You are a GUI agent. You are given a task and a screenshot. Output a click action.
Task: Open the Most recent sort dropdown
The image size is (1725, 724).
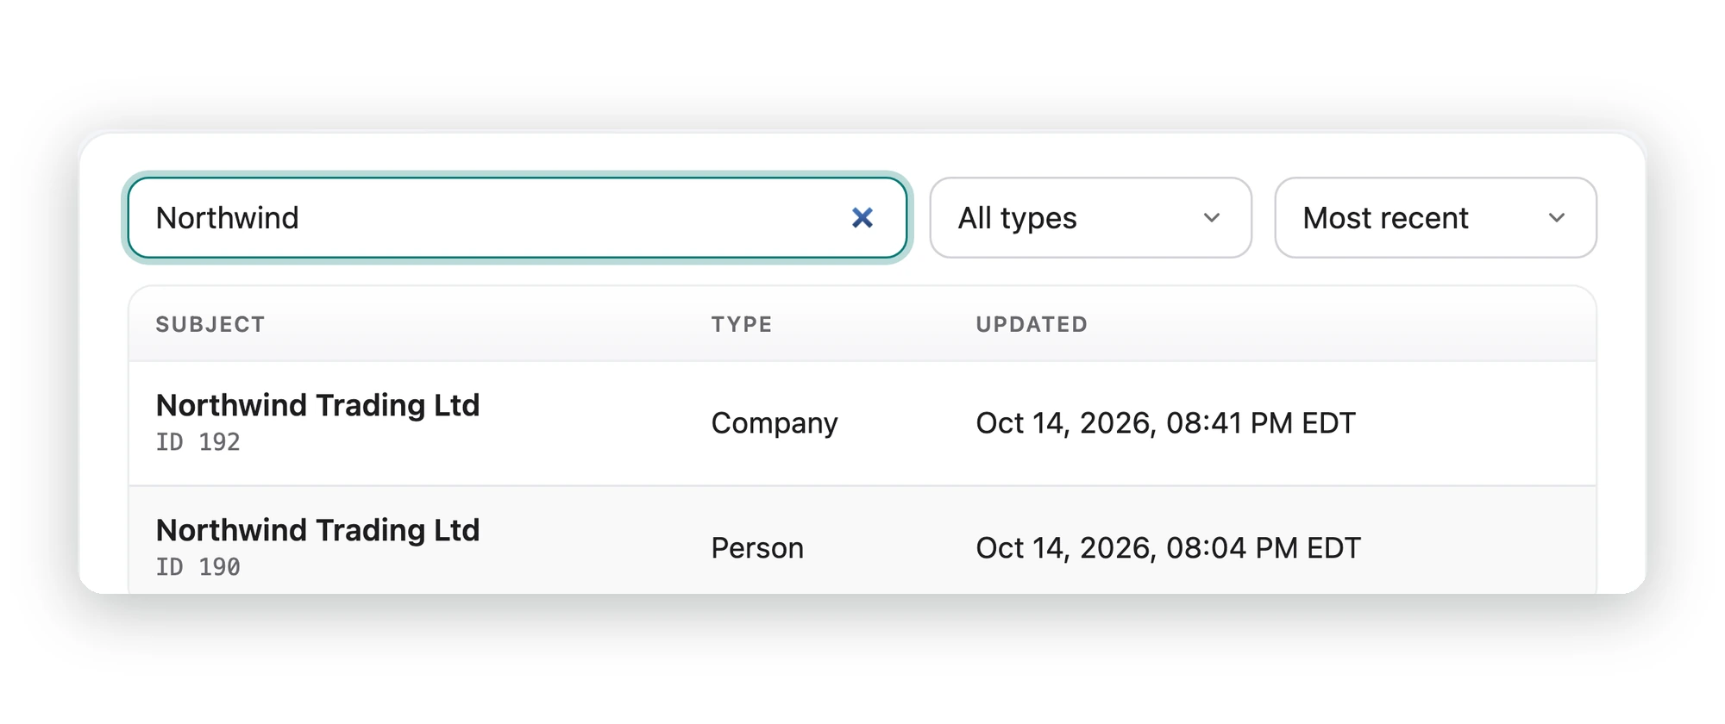tap(1435, 218)
